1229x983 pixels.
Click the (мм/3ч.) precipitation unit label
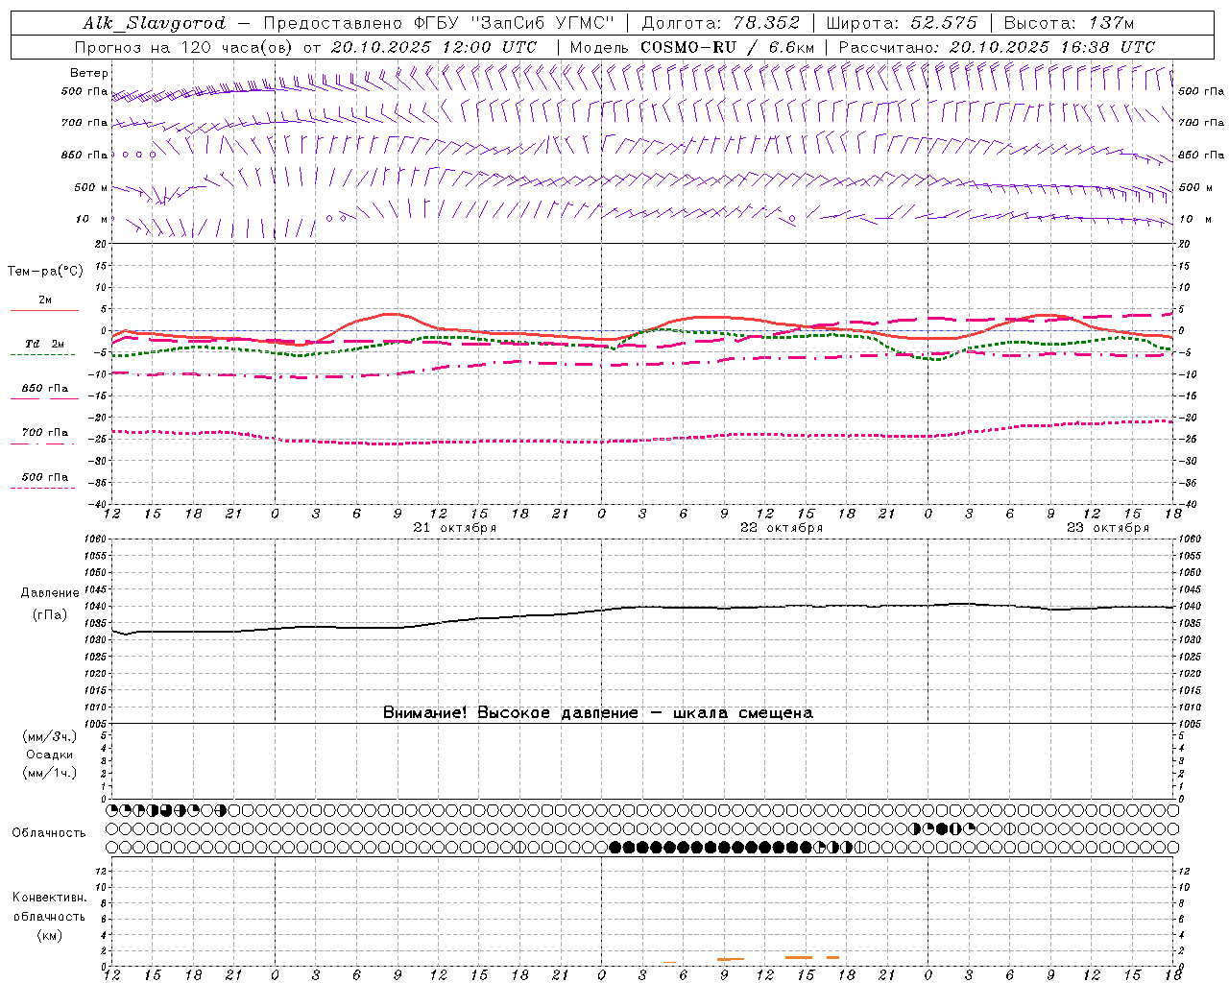[50, 737]
